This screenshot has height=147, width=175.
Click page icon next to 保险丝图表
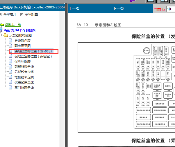[x=10, y=61]
